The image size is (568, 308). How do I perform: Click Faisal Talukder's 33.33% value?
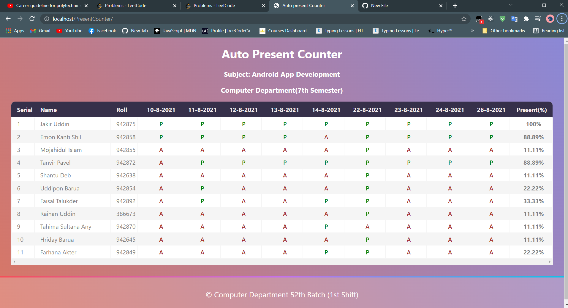click(534, 201)
